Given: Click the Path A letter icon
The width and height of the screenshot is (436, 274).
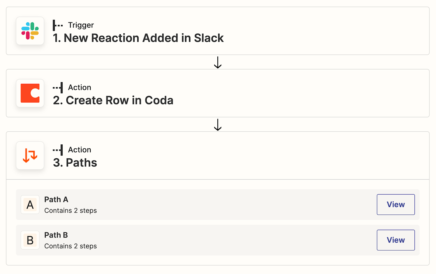Looking at the screenshot, I should [x=30, y=205].
